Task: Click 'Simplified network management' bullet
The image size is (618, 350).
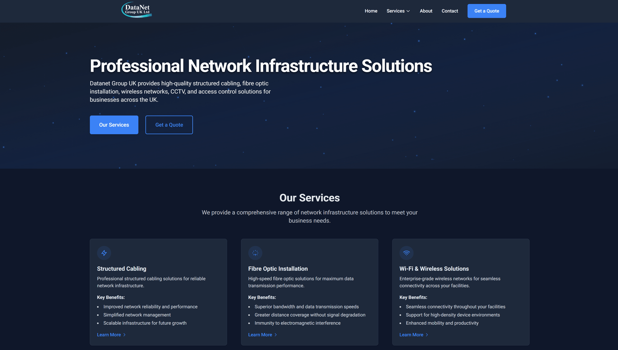Action: (x=137, y=315)
